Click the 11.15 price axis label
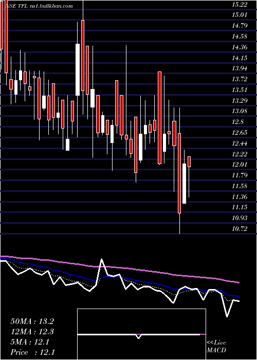 pos(240,207)
